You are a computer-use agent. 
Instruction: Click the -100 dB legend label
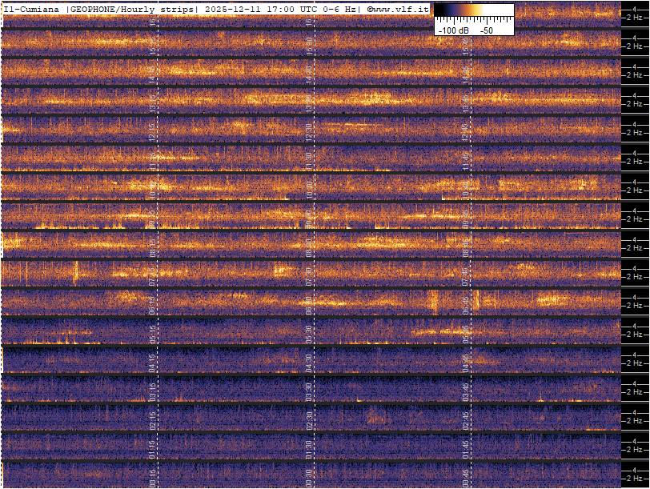[x=453, y=30]
